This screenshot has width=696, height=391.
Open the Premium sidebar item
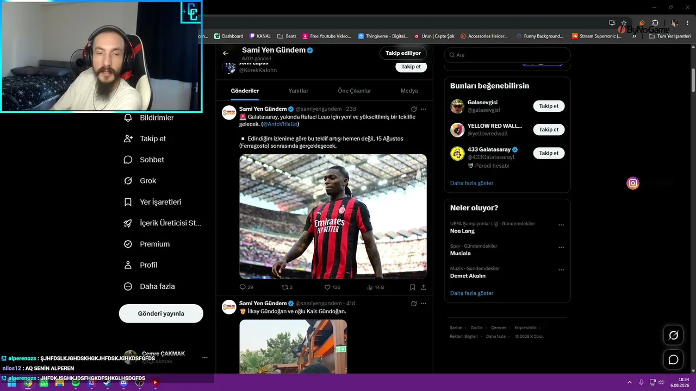(x=146, y=244)
